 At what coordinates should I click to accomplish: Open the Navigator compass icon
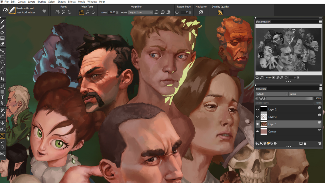(201, 12)
